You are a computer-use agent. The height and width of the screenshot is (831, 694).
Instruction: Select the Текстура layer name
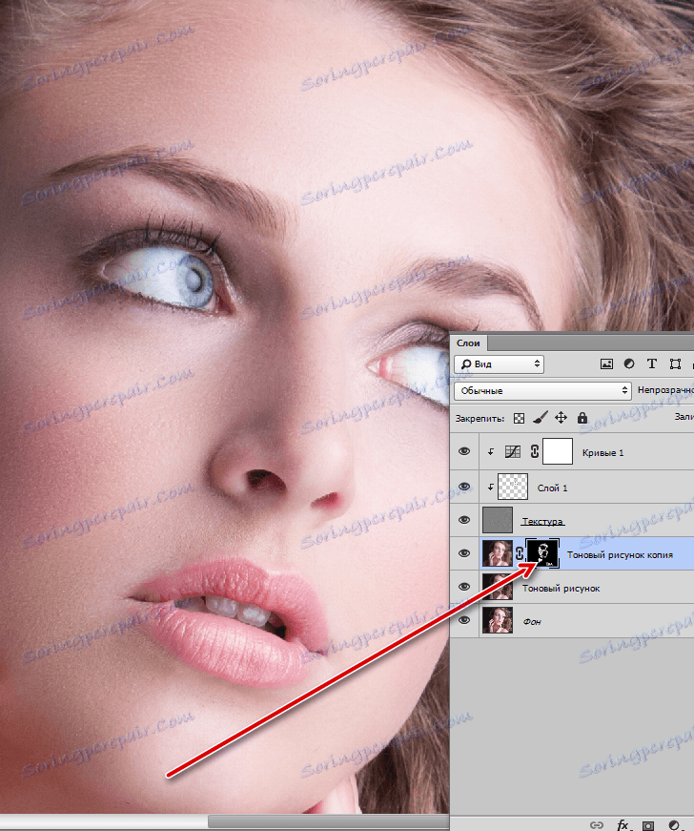click(542, 522)
